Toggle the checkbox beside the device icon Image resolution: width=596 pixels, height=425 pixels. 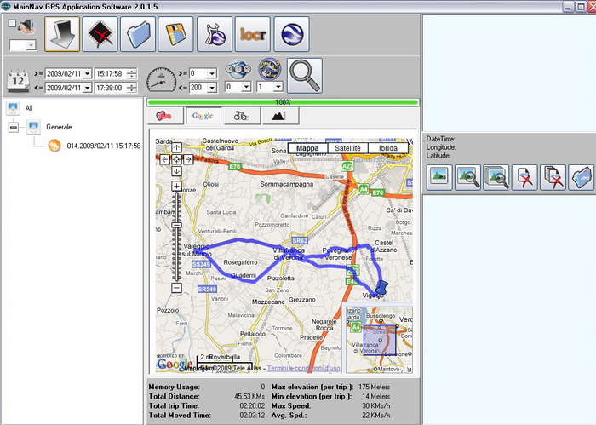tap(11, 23)
